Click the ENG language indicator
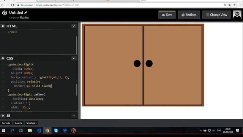The image size is (243, 137). coord(219,131)
